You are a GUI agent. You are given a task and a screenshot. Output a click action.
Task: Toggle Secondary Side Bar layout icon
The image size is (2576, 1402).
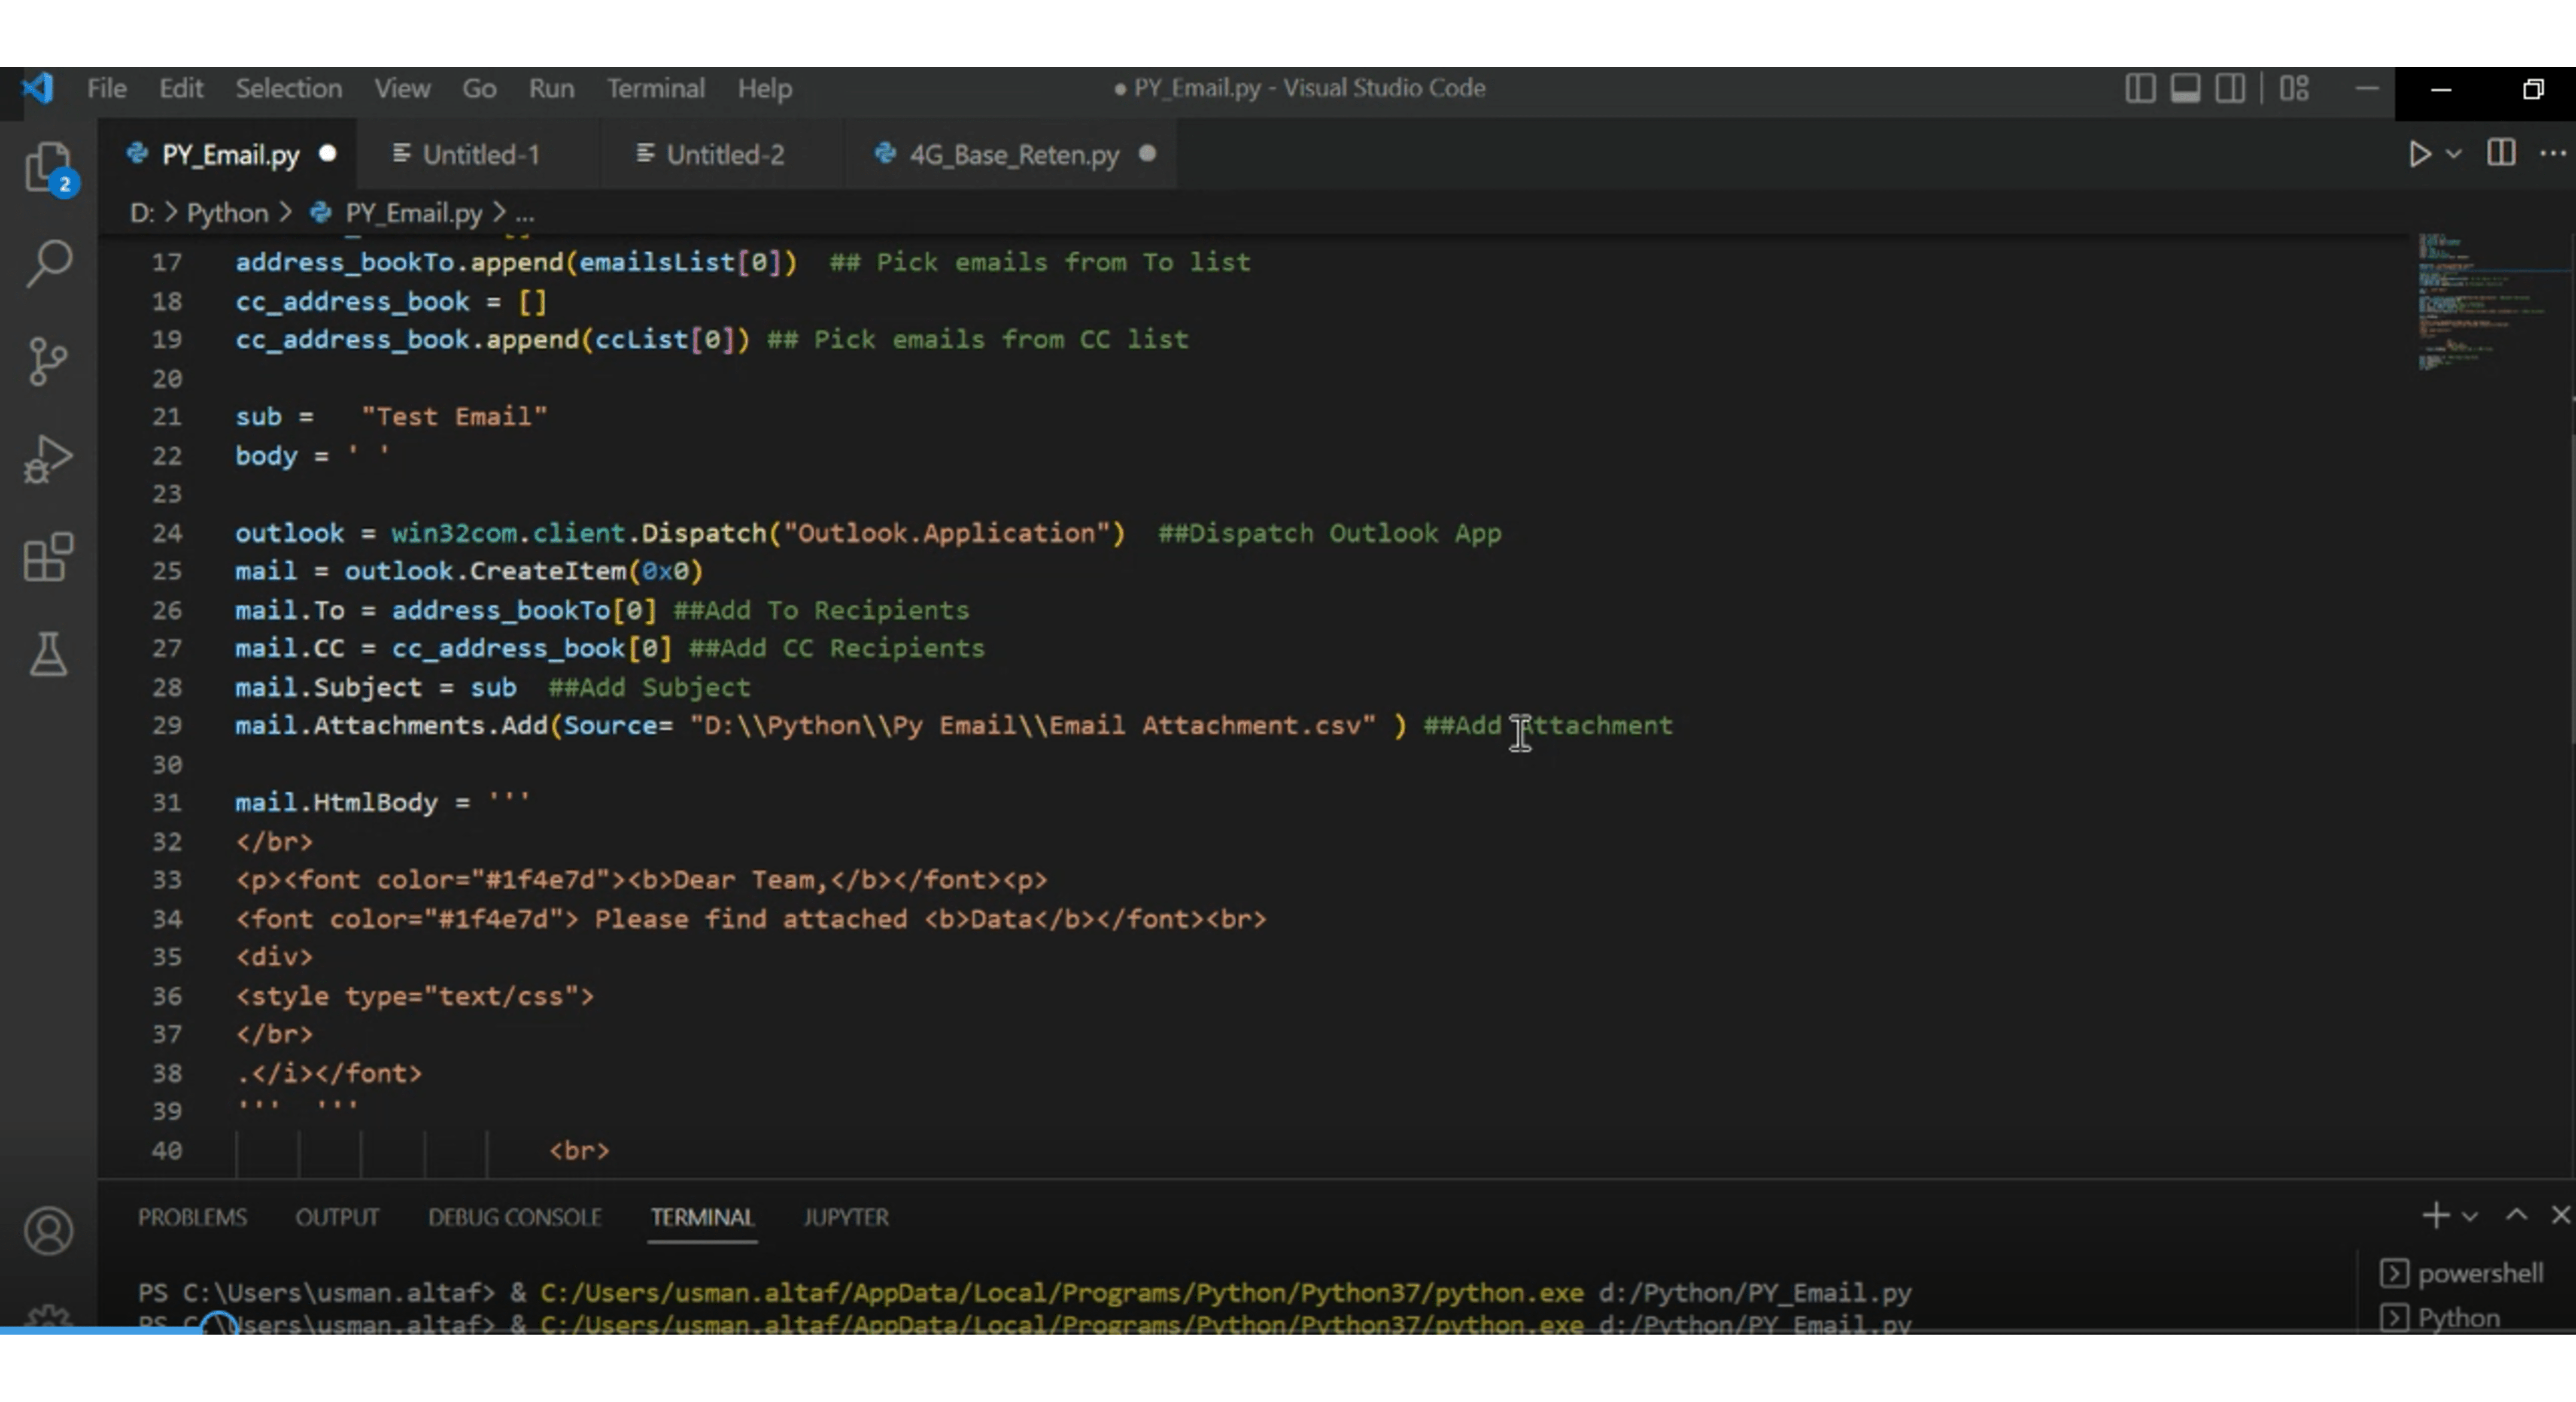[x=2230, y=88]
